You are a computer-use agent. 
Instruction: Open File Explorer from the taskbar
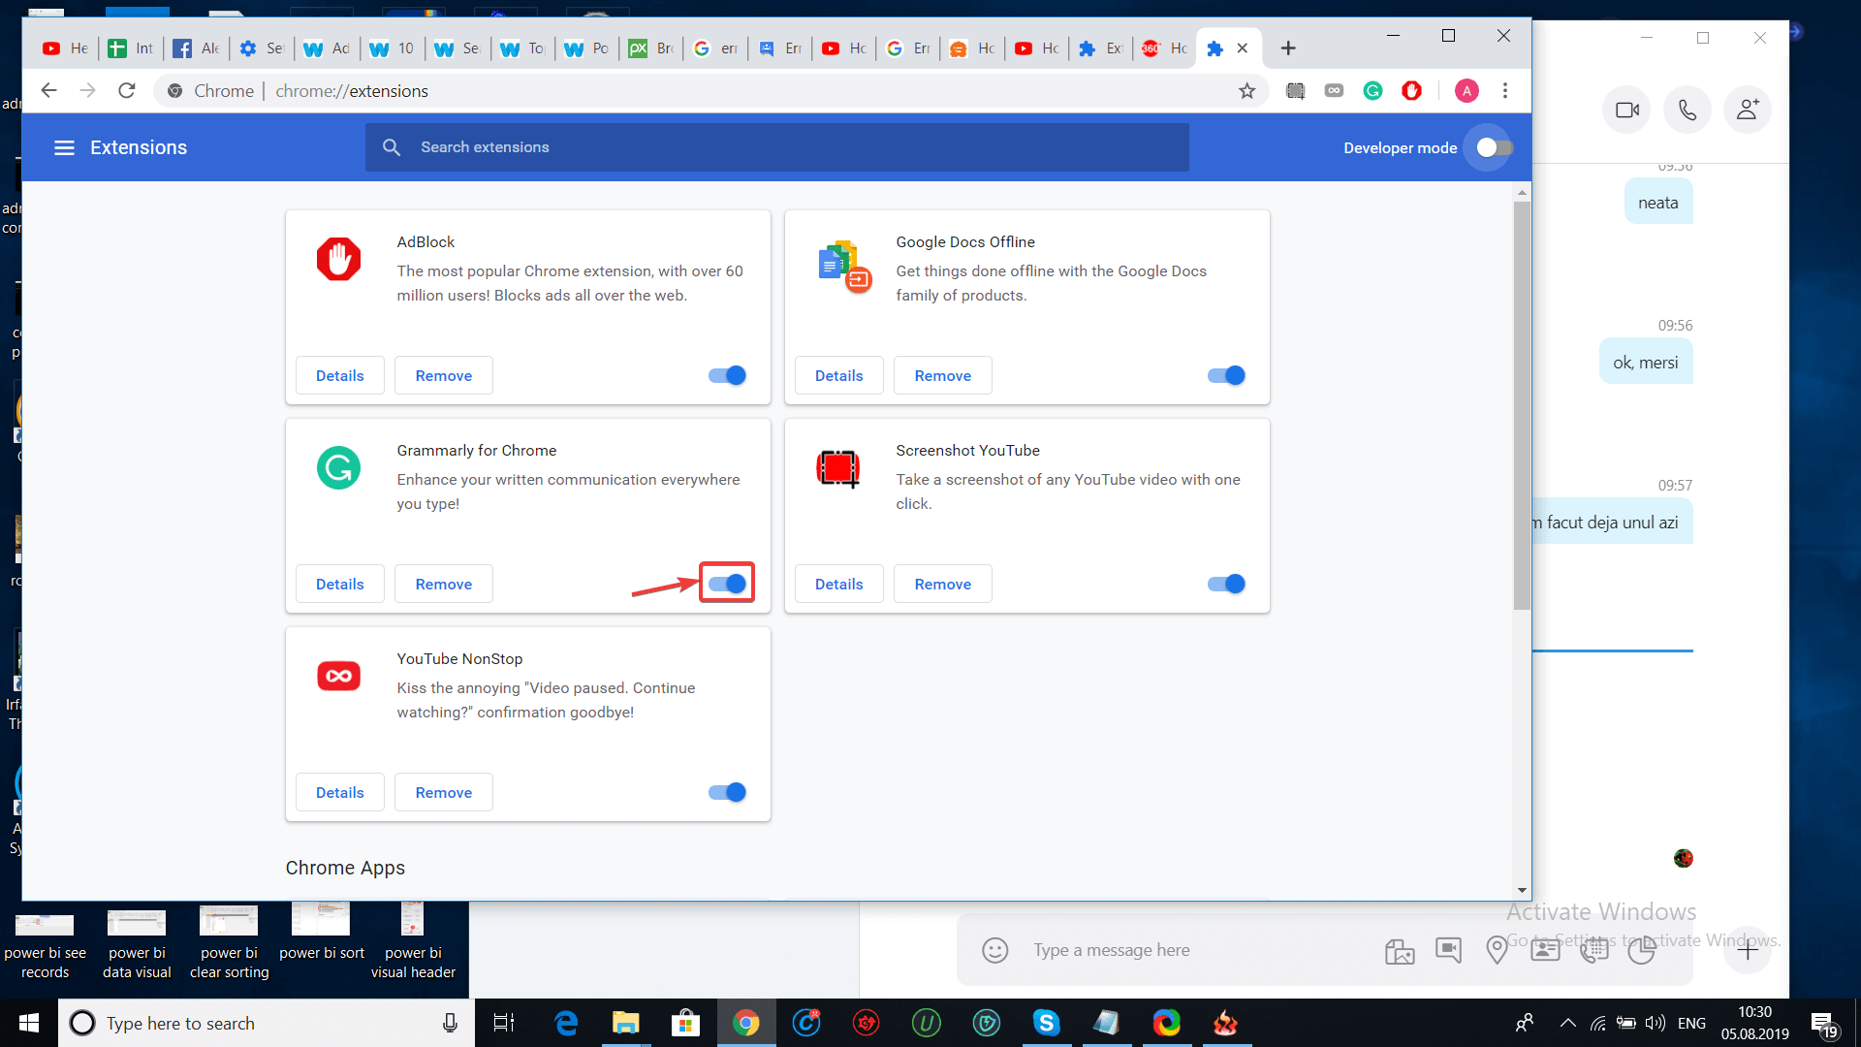click(625, 1023)
